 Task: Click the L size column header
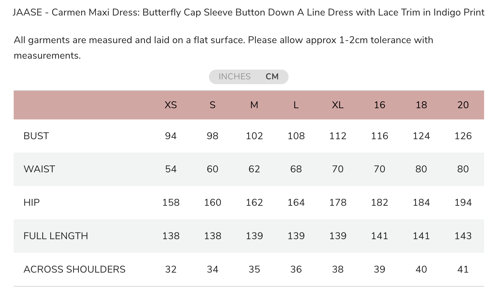296,105
